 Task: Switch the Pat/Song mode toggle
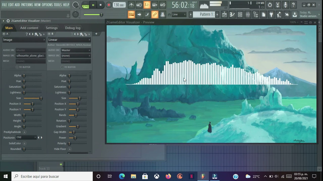86,5
